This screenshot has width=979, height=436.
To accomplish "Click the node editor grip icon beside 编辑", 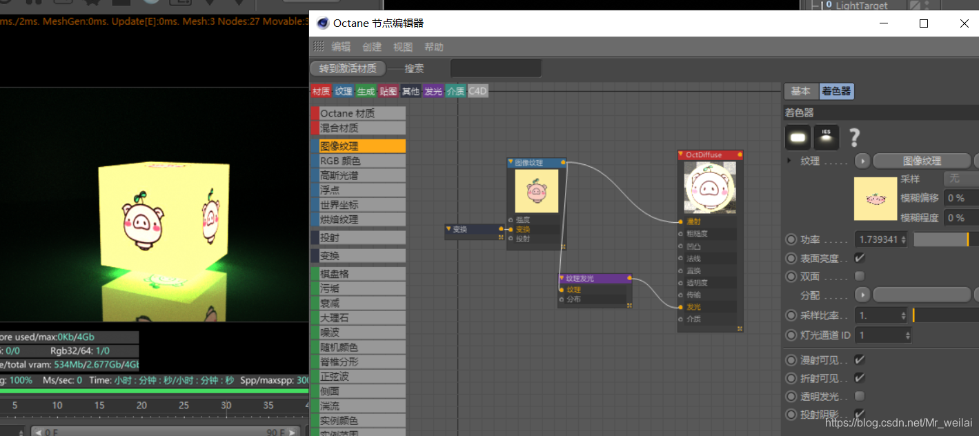I will pyautogui.click(x=319, y=47).
